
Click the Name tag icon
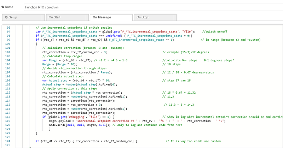3,7
